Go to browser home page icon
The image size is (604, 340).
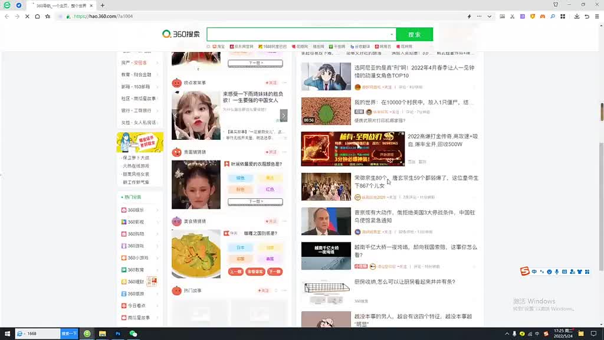(37, 17)
